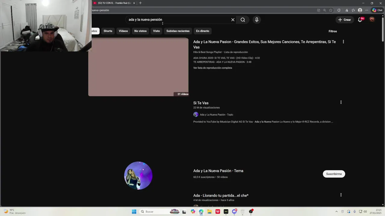Viewport: 385px width, 216px height.
Task: Open Ada - Llorando tu partida video title
Action: (x=221, y=196)
